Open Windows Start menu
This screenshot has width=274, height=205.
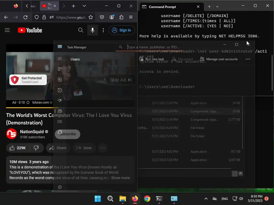[98, 199]
